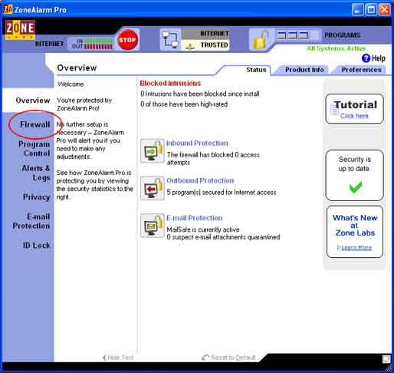Open E-mail Protection in sidebar
394x373 pixels.
click(31, 221)
